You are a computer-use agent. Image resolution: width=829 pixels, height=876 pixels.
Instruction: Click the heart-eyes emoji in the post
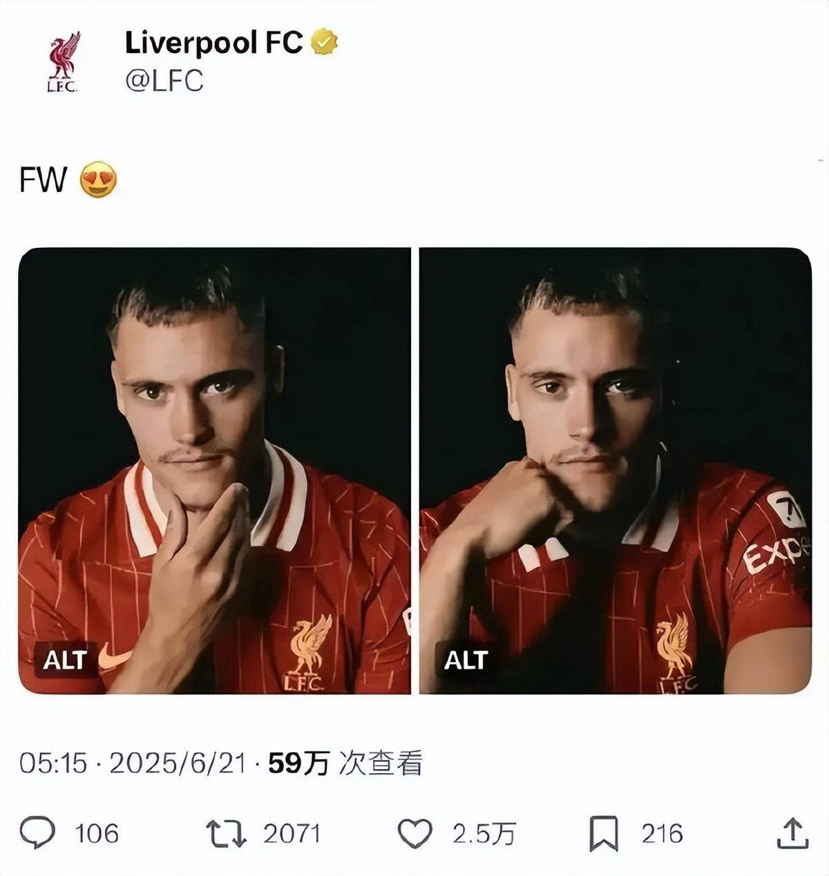click(98, 180)
